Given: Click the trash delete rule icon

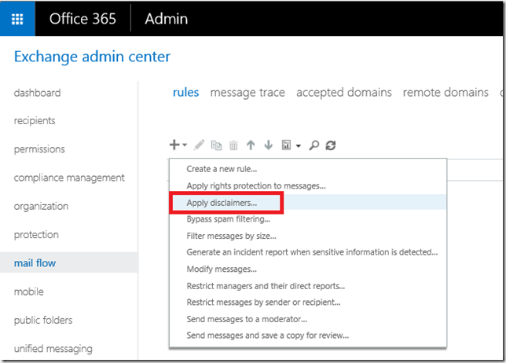Looking at the screenshot, I should point(233,145).
